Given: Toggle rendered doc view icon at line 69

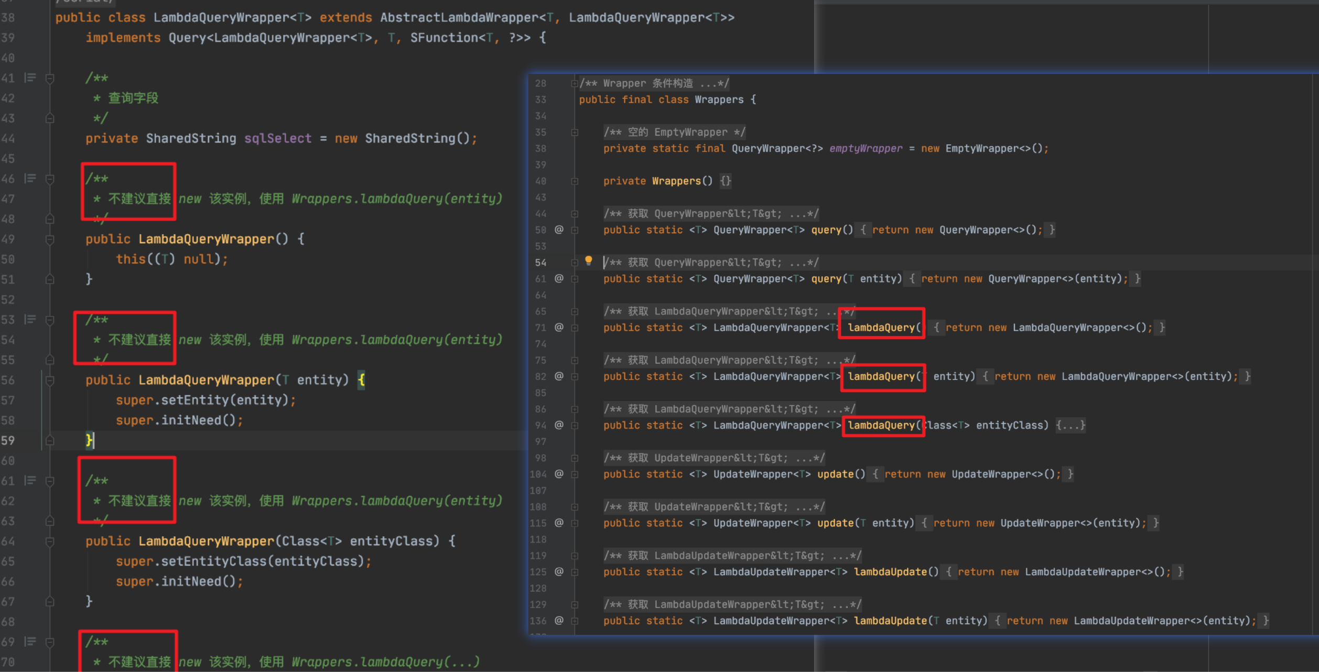Looking at the screenshot, I should click(30, 642).
